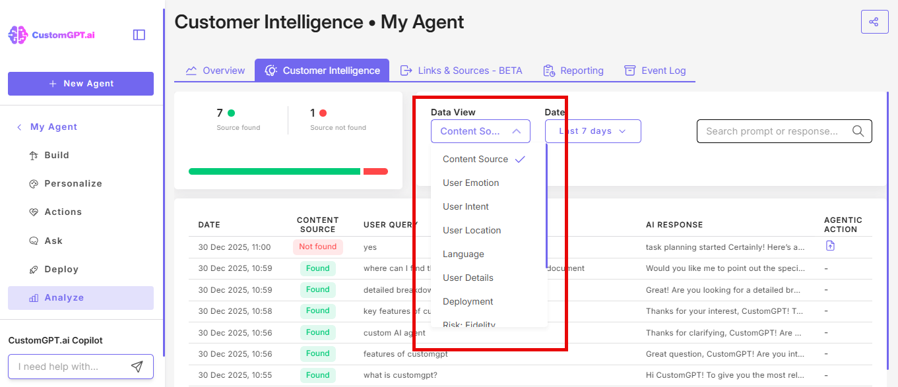This screenshot has height=387, width=898.
Task: Click the search magnifier icon
Action: pyautogui.click(x=858, y=131)
